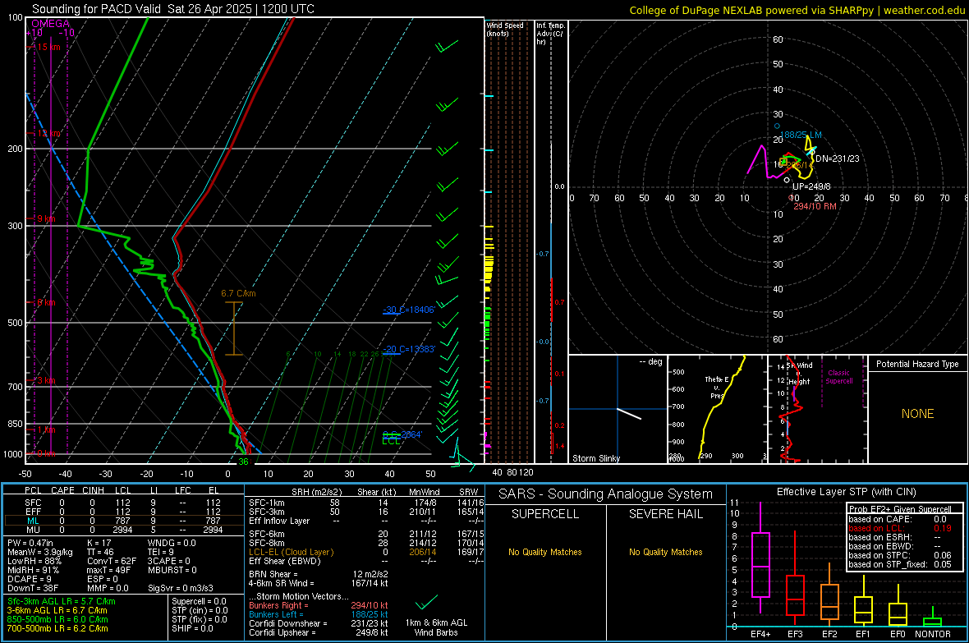Viewport: 969px width, 643px height.
Task: Click 'PW = 0.47in' value
Action: pos(30,543)
